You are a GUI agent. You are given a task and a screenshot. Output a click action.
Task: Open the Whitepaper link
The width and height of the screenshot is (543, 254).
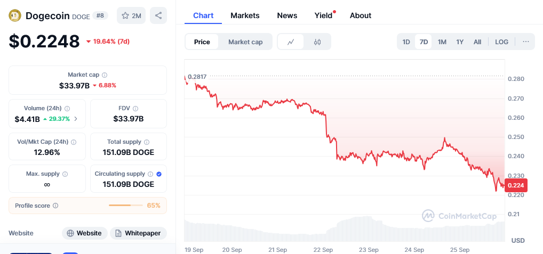tap(138, 233)
